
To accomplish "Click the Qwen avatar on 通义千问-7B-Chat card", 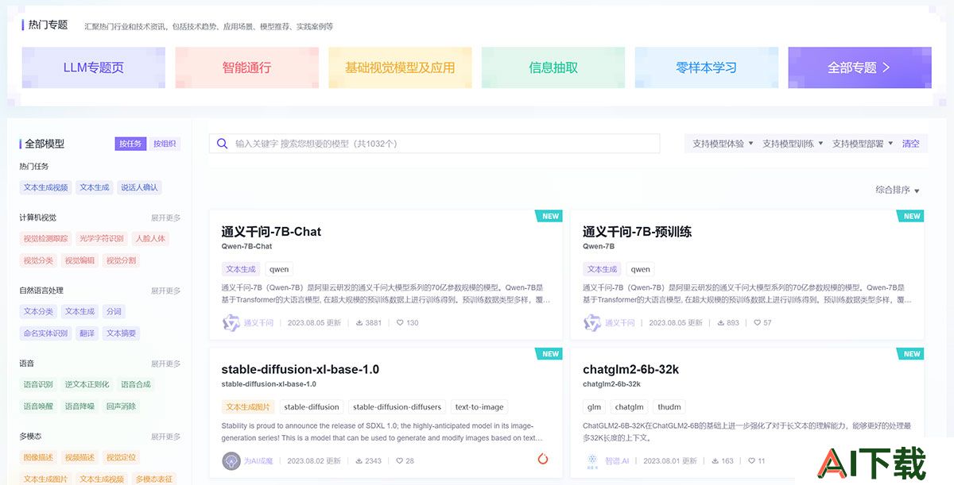I will 231,323.
